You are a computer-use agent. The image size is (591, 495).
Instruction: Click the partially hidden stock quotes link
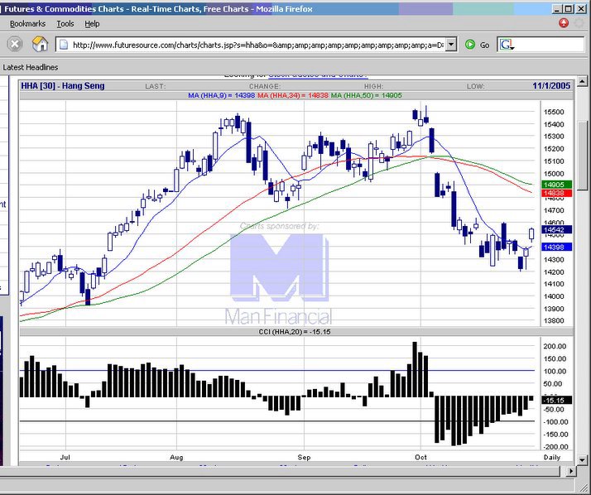point(318,75)
